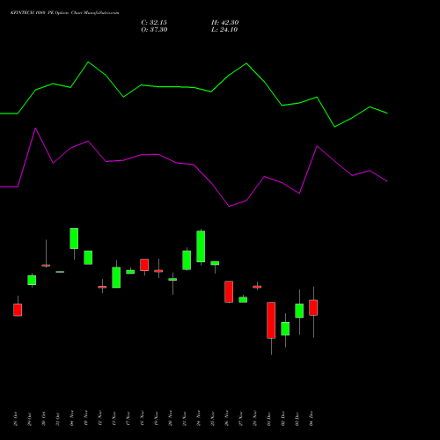Click the 26 Nov date label
Screen dimensions: 440x440
pos(227,418)
